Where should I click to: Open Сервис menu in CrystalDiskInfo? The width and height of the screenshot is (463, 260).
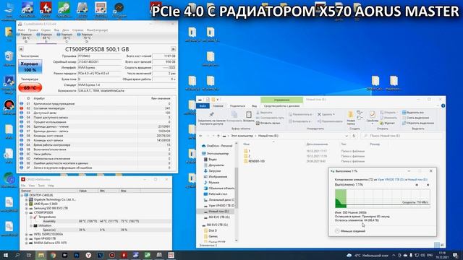pyautogui.click(x=46, y=30)
